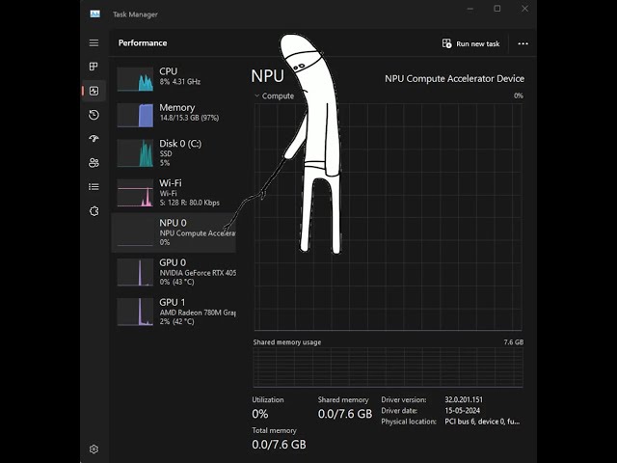Maximize the Task Manager window
The height and width of the screenshot is (463, 617).
(497, 9)
